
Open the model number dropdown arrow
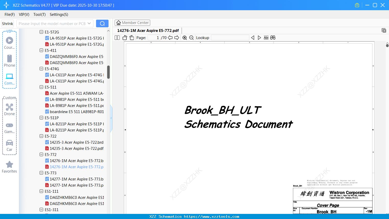89,23
